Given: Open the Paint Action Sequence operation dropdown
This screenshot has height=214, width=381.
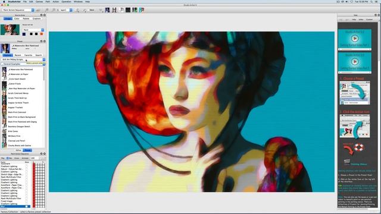Looking at the screenshot, I should (18, 10).
